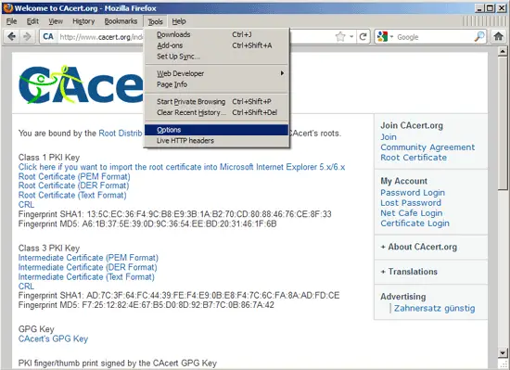The width and height of the screenshot is (510, 370).
Task: Open the History menu
Action: coord(83,21)
